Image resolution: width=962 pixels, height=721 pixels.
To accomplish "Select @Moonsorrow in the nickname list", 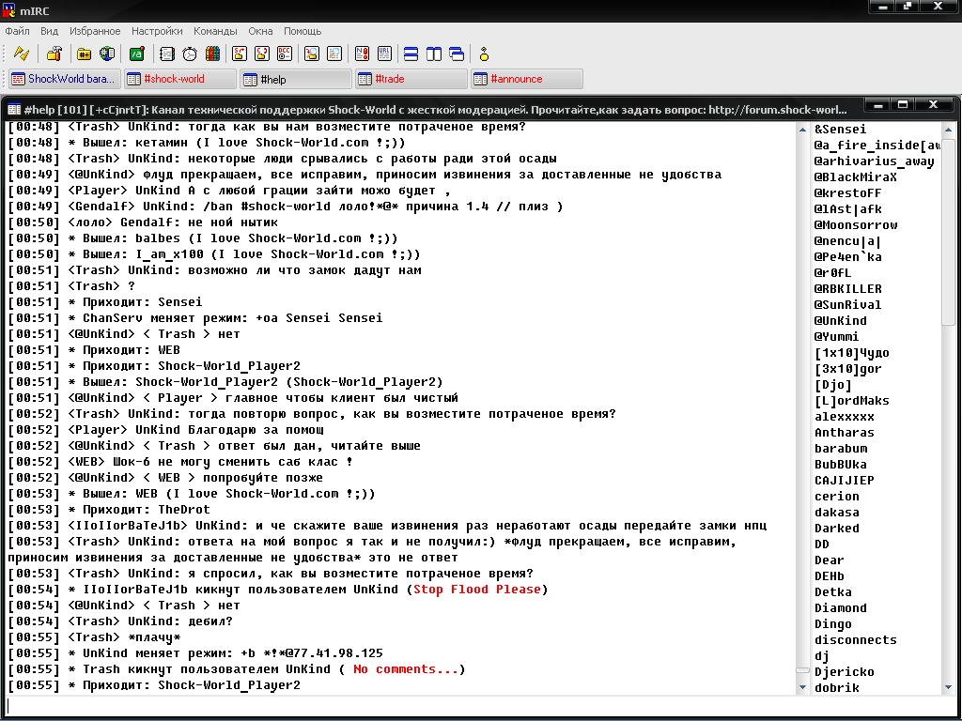I will [856, 225].
